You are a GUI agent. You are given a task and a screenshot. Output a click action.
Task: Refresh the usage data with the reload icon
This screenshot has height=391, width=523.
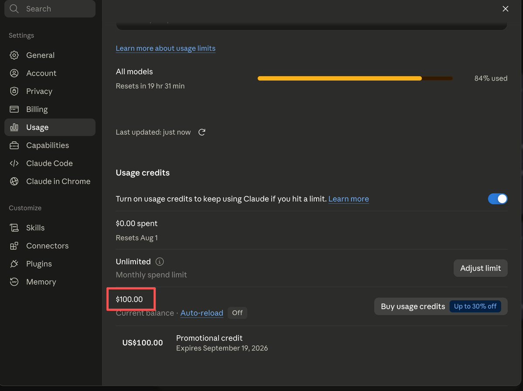pos(202,132)
